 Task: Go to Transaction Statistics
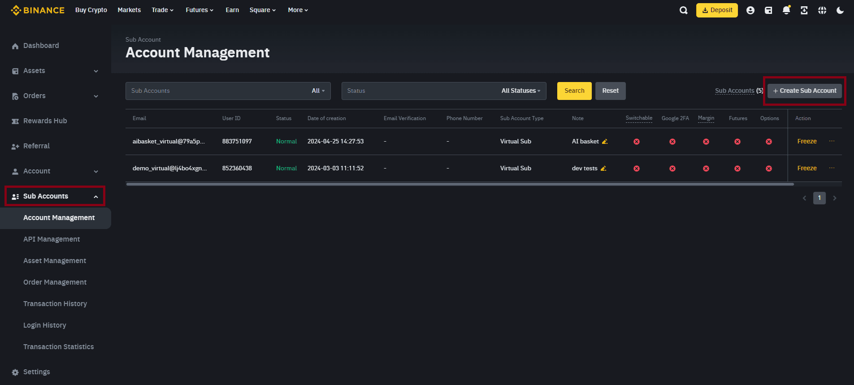click(x=59, y=347)
